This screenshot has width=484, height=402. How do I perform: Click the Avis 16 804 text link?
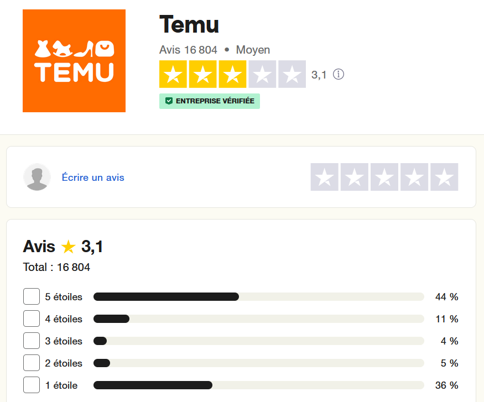[188, 50]
